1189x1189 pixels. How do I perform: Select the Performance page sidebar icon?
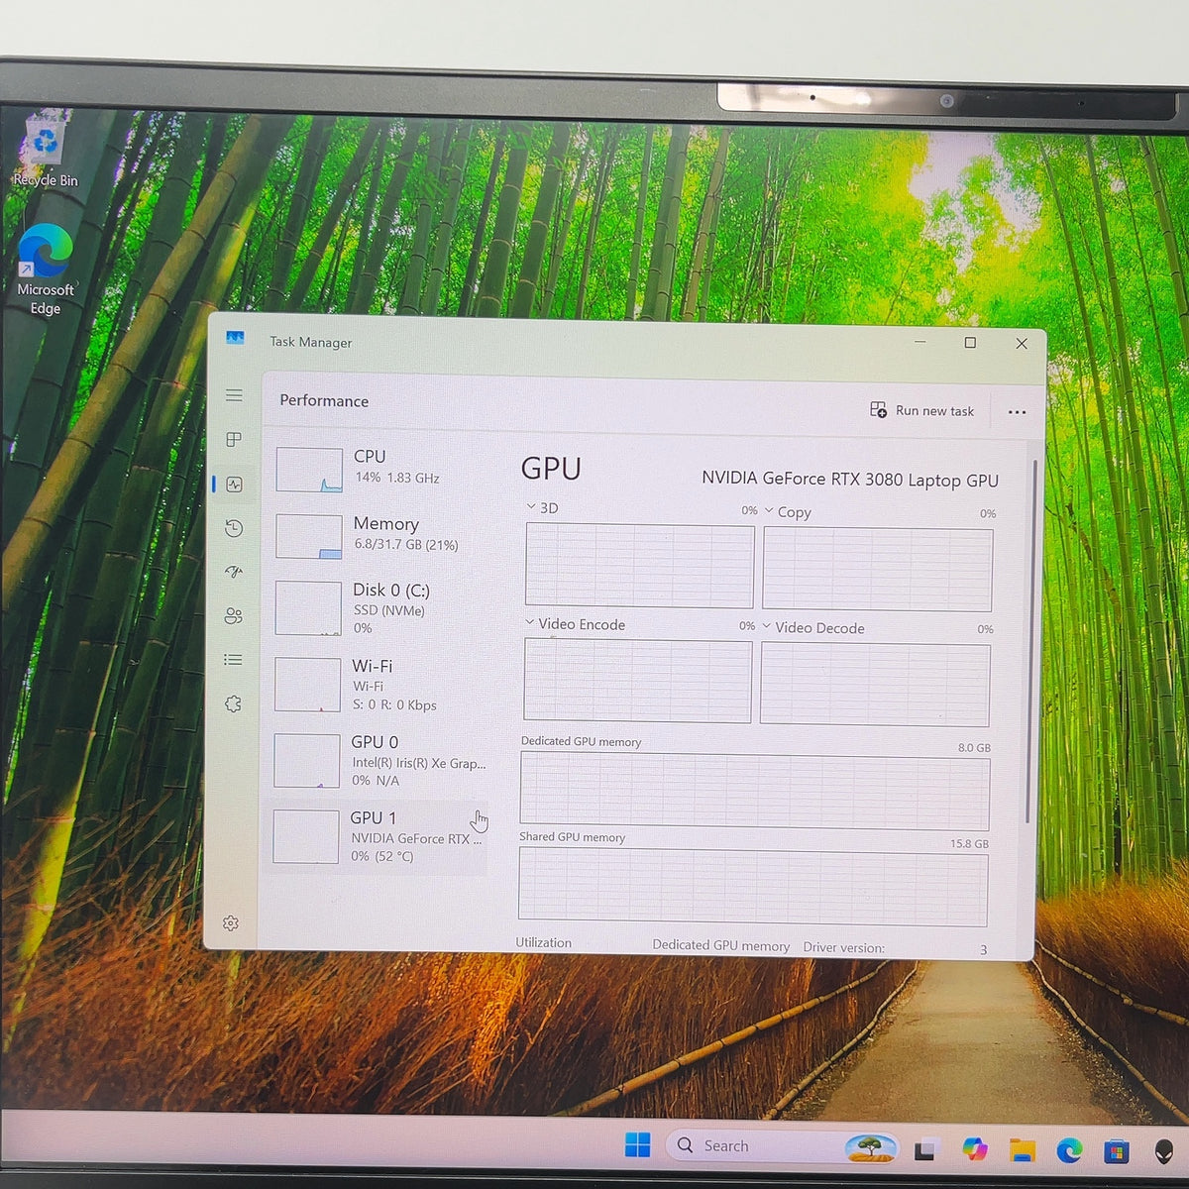234,485
